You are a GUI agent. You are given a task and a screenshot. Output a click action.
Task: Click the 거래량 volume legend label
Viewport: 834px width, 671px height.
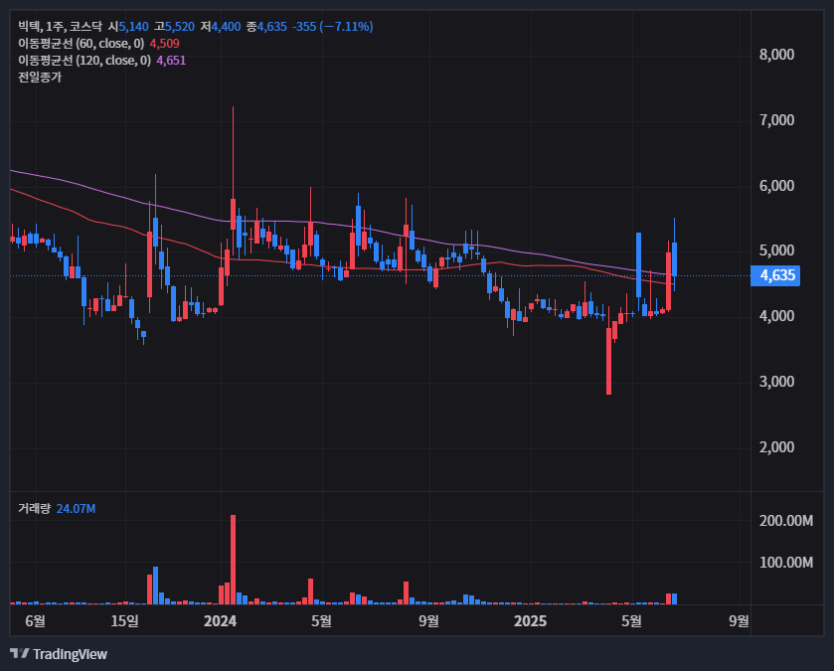tap(34, 509)
